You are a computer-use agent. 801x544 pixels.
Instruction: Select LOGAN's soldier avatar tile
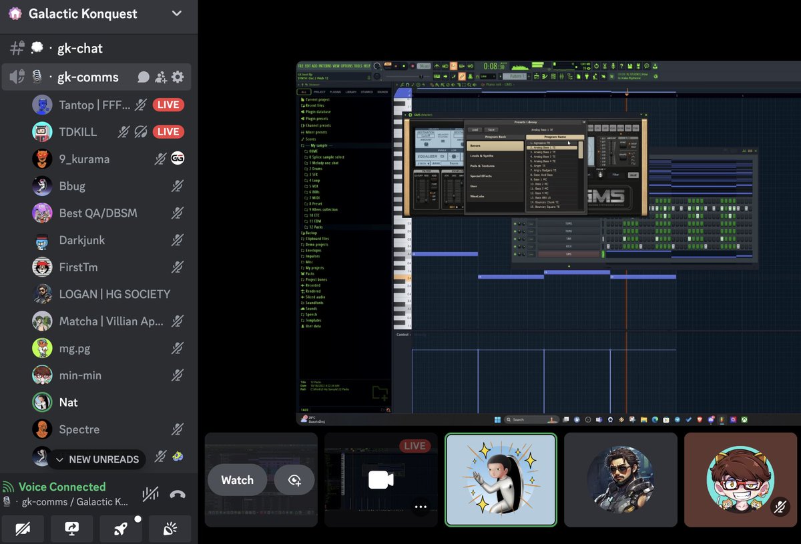[x=621, y=480]
